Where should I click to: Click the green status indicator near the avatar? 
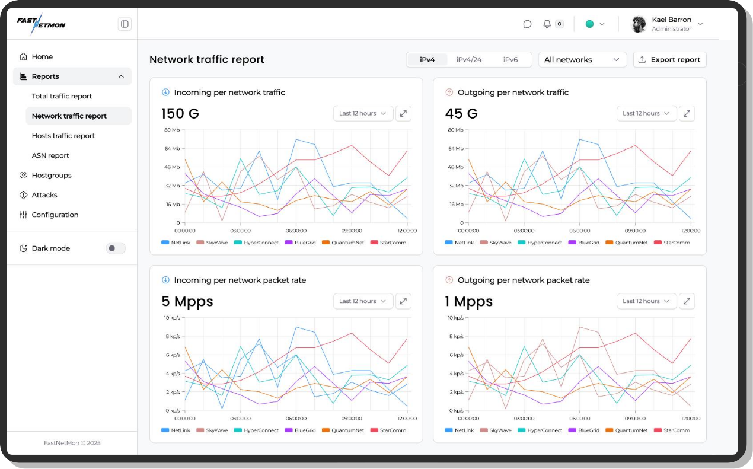click(590, 24)
